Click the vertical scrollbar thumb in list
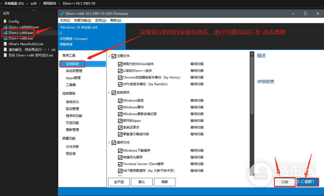The height and width of the screenshot is (196, 324). click(252, 85)
